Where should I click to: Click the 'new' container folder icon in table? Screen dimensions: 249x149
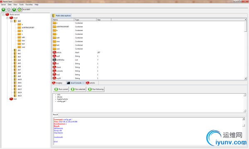(x=54, y=41)
